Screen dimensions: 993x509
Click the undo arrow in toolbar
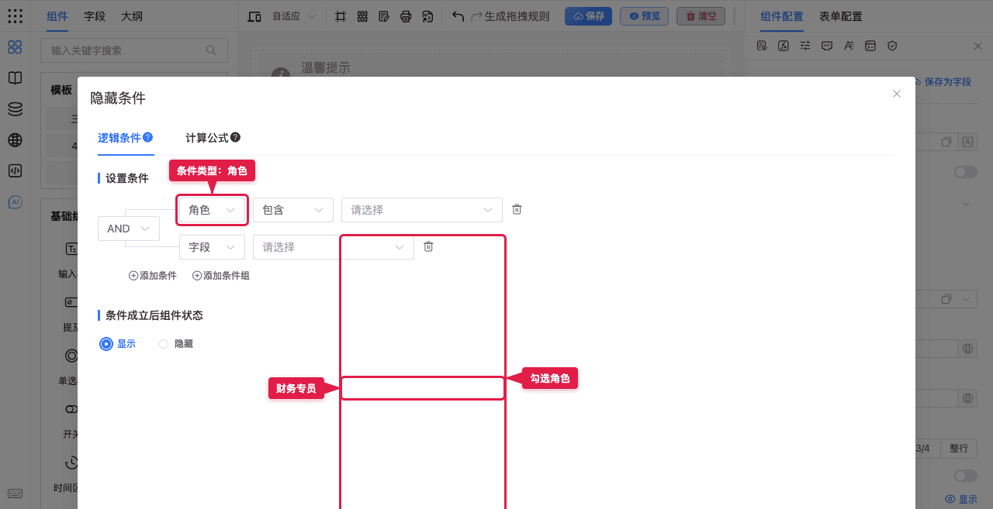(458, 16)
